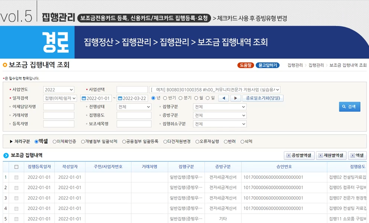
Task: Click 집행02 컨설팅자료집 cell
Action: tap(347, 177)
